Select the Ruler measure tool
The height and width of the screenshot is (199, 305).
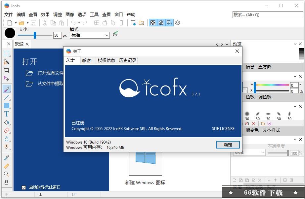(7, 166)
